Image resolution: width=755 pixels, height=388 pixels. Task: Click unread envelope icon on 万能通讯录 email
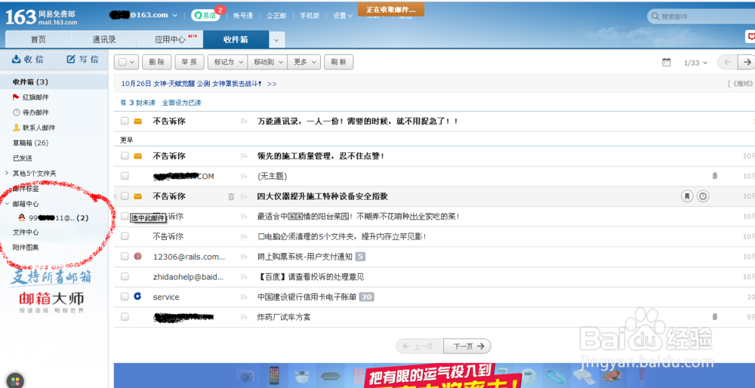pos(137,122)
